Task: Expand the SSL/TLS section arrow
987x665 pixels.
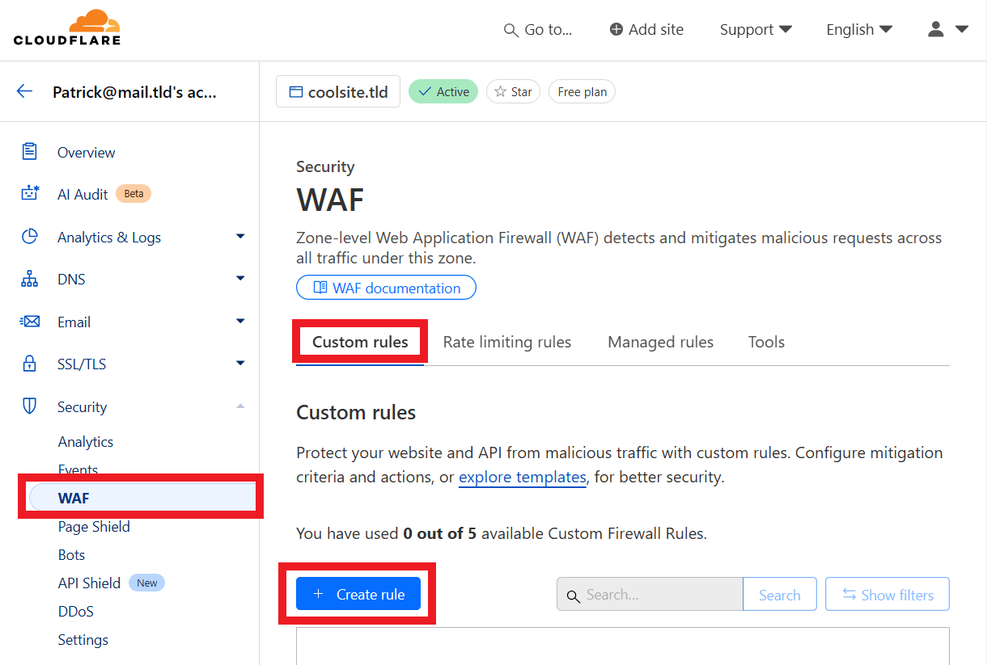Action: [240, 363]
